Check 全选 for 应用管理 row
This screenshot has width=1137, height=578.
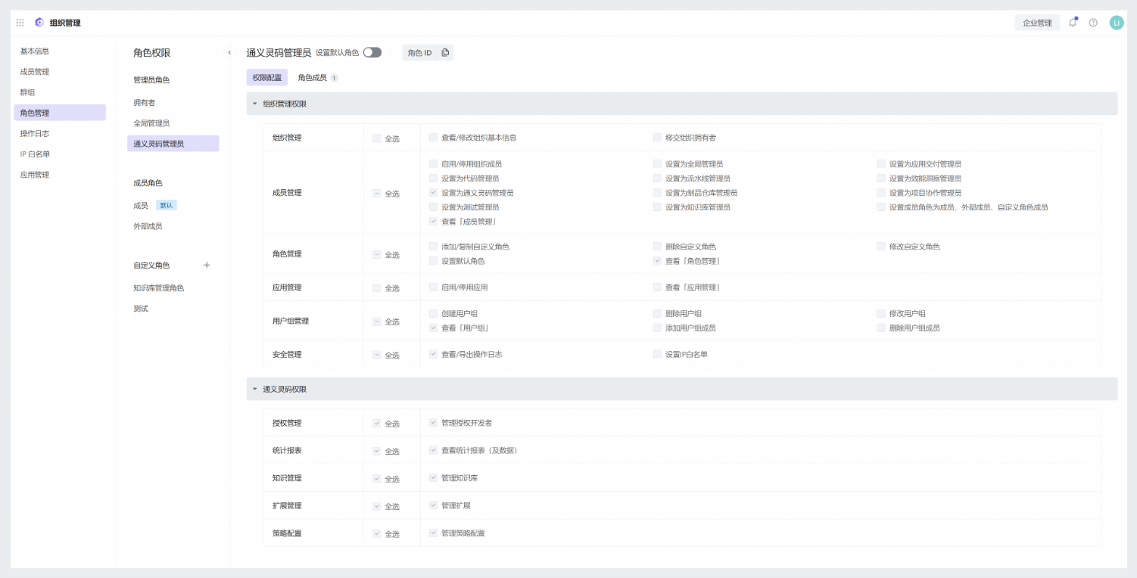click(x=376, y=288)
